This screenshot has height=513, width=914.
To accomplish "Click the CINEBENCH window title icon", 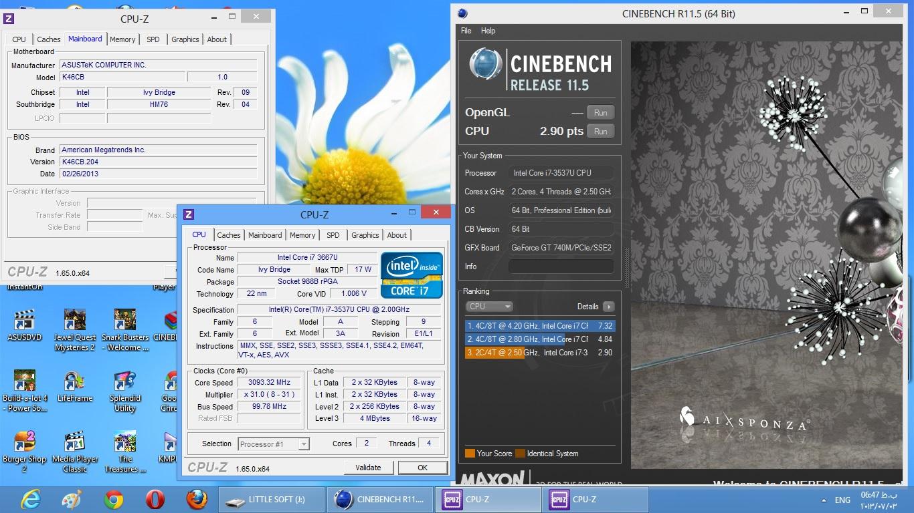I will [x=462, y=13].
